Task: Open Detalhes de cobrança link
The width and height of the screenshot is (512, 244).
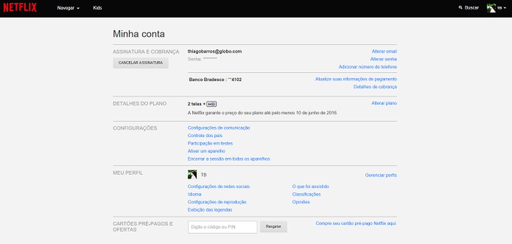Action: click(x=375, y=87)
